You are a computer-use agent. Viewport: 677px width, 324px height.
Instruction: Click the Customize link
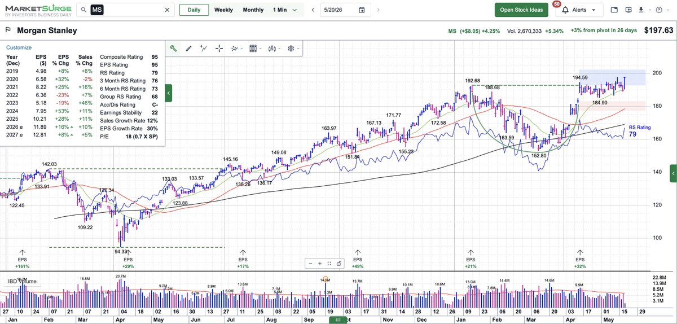19,47
